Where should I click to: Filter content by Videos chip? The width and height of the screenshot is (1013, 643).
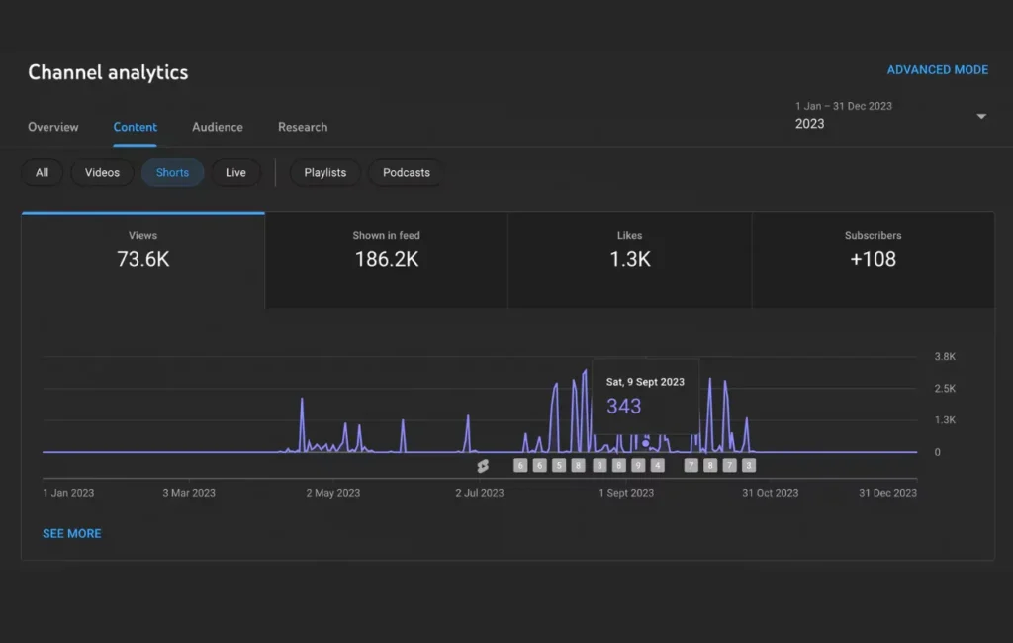[102, 173]
